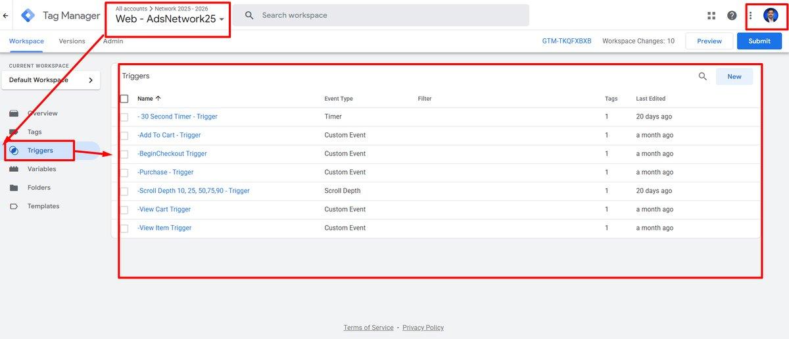This screenshot has height=339, width=789.
Task: Check the View Item Trigger checkbox
Action: tap(124, 228)
